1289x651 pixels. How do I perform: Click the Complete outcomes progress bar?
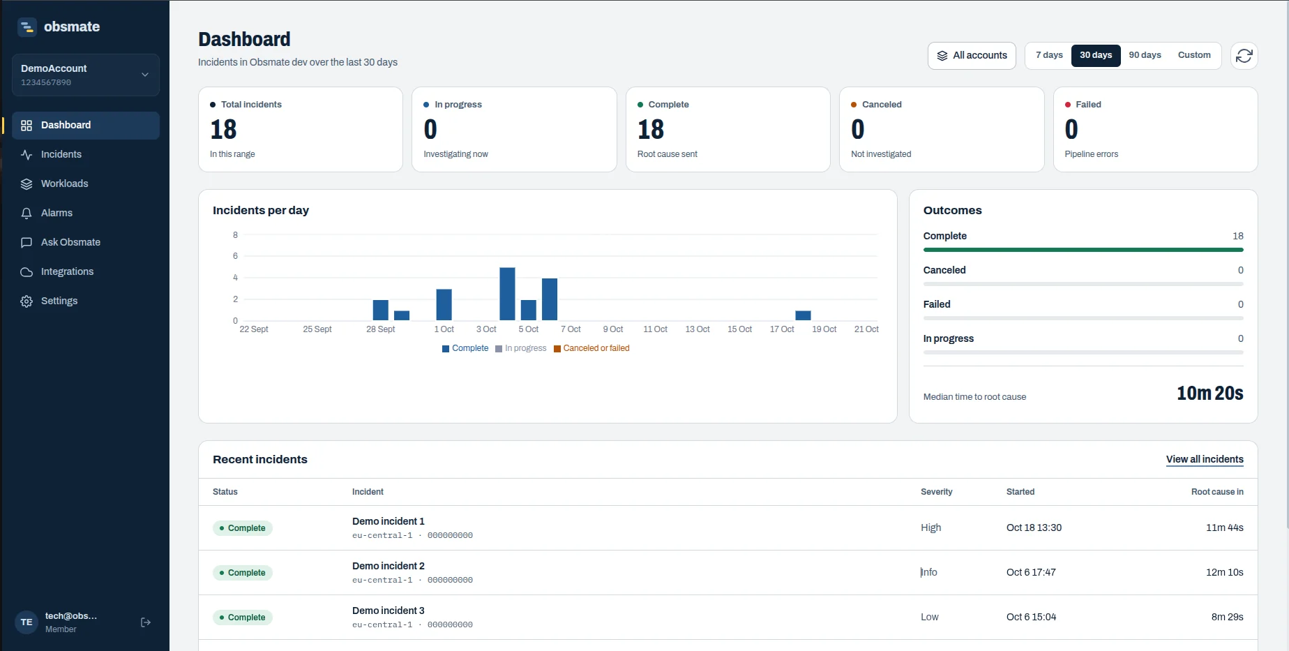(1083, 250)
